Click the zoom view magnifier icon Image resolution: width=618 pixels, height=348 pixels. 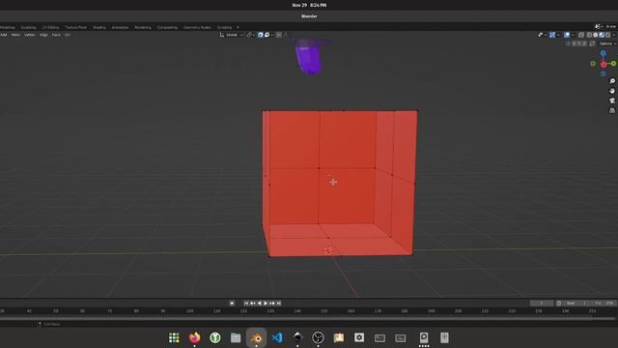click(x=612, y=81)
